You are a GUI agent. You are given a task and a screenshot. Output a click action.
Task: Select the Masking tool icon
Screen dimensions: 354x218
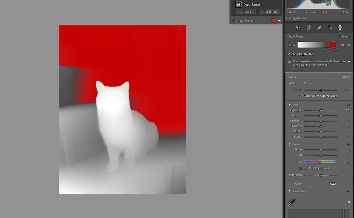[x=340, y=27]
